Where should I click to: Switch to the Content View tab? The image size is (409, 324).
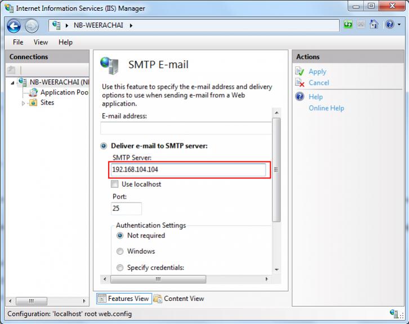pos(179,299)
